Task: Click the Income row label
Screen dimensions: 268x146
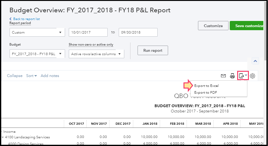Action: pyautogui.click(x=9, y=132)
